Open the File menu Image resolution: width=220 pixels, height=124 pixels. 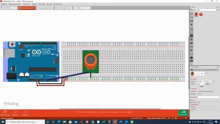click(x=4, y=4)
